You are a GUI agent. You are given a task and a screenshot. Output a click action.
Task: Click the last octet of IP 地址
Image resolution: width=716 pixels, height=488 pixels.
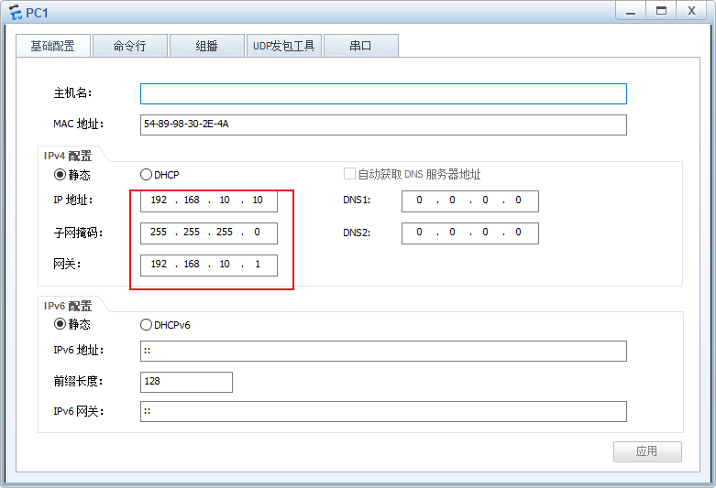(258, 201)
